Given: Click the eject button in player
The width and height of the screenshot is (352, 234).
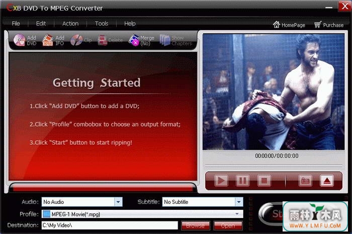Looking at the screenshot, I should 327,180.
